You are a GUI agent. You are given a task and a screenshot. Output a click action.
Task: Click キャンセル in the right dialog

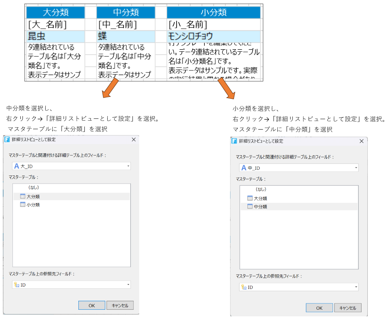pos(348,308)
